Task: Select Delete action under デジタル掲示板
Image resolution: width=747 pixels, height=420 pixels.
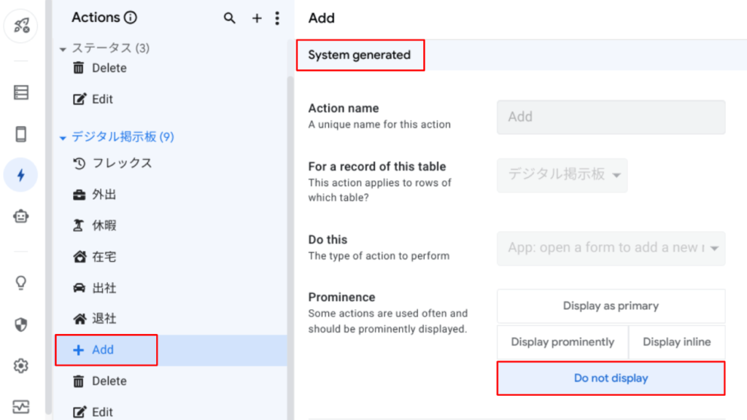Action: 171,381
